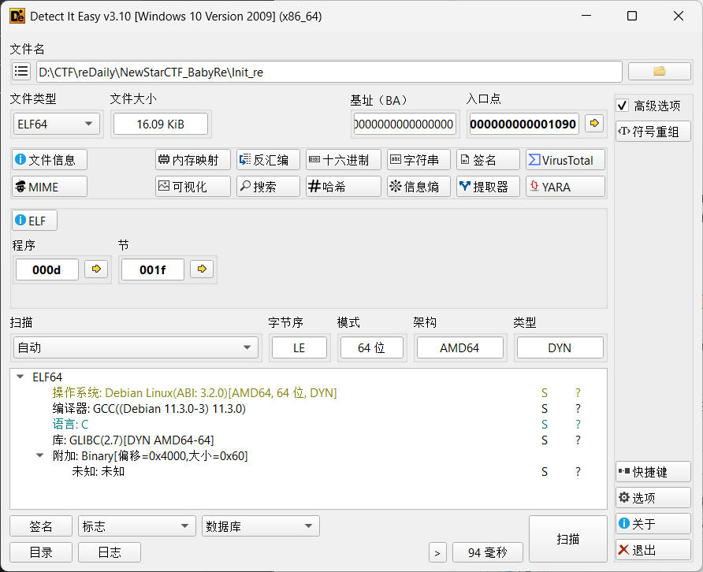Click 节 count 001f field
The image size is (703, 572).
coord(152,269)
